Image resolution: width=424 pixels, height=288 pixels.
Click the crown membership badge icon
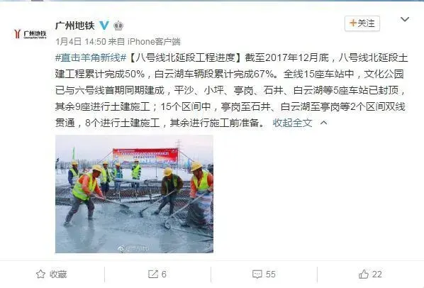pyautogui.click(x=118, y=26)
